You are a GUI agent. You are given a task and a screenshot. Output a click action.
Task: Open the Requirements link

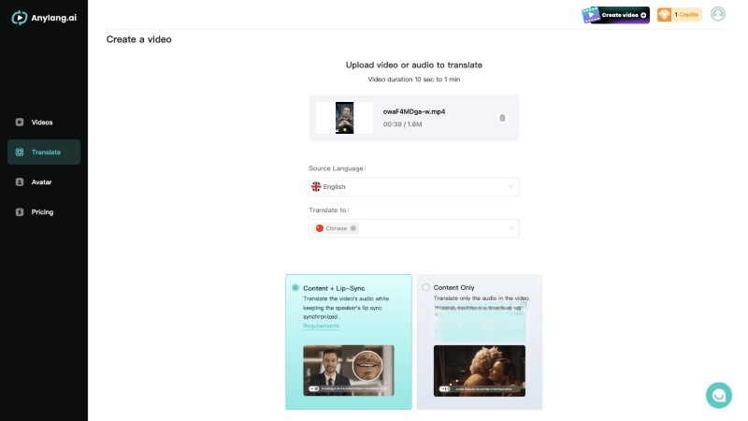tap(321, 326)
